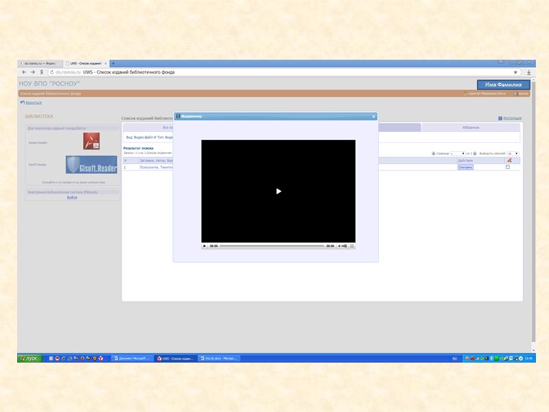Seek on the video progress bar

click(272, 246)
